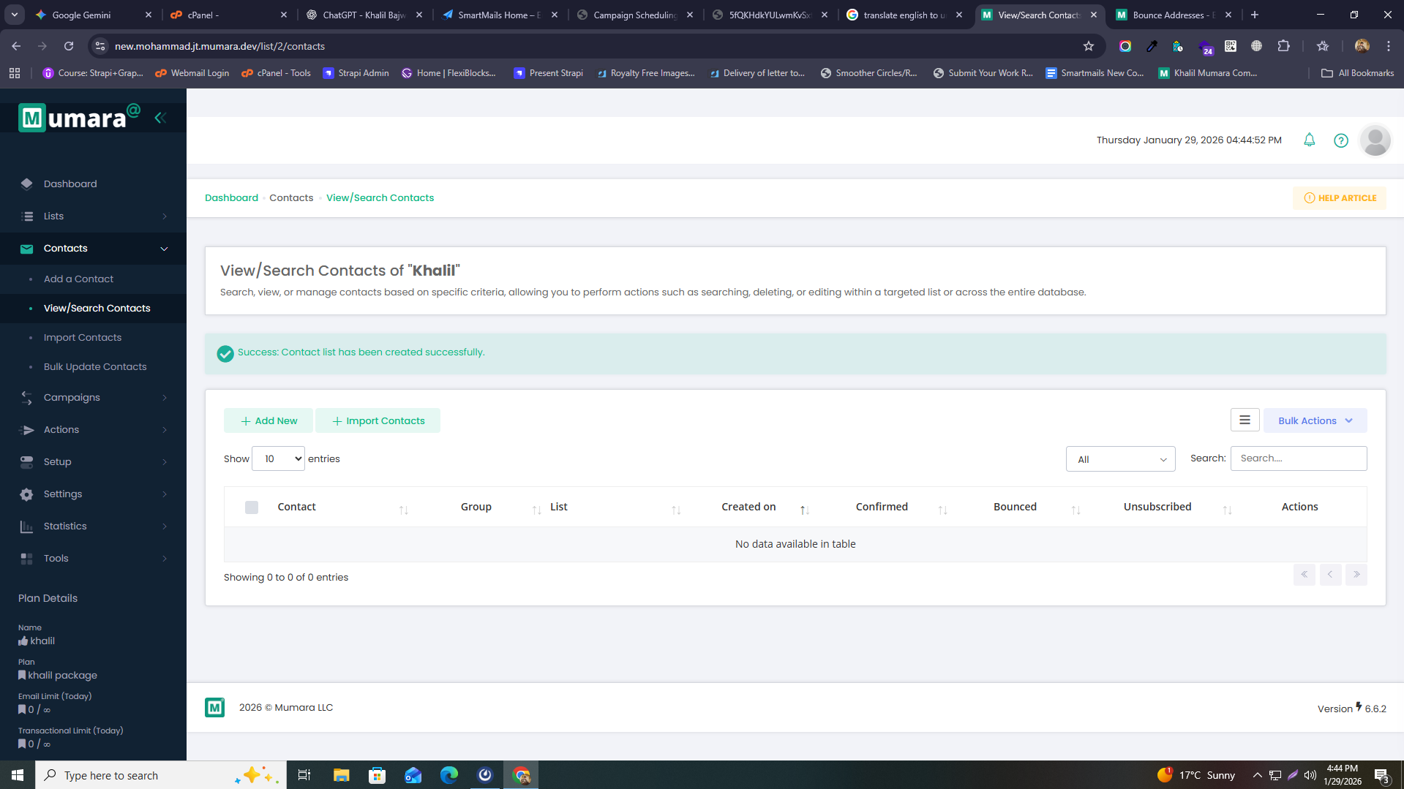
Task: Open the show entries count dropdown
Action: click(278, 458)
